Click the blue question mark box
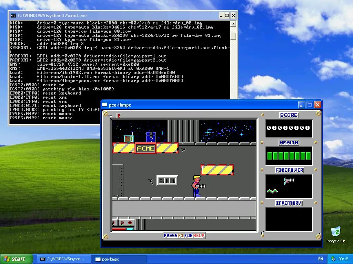353x264 pixels. tap(151, 137)
